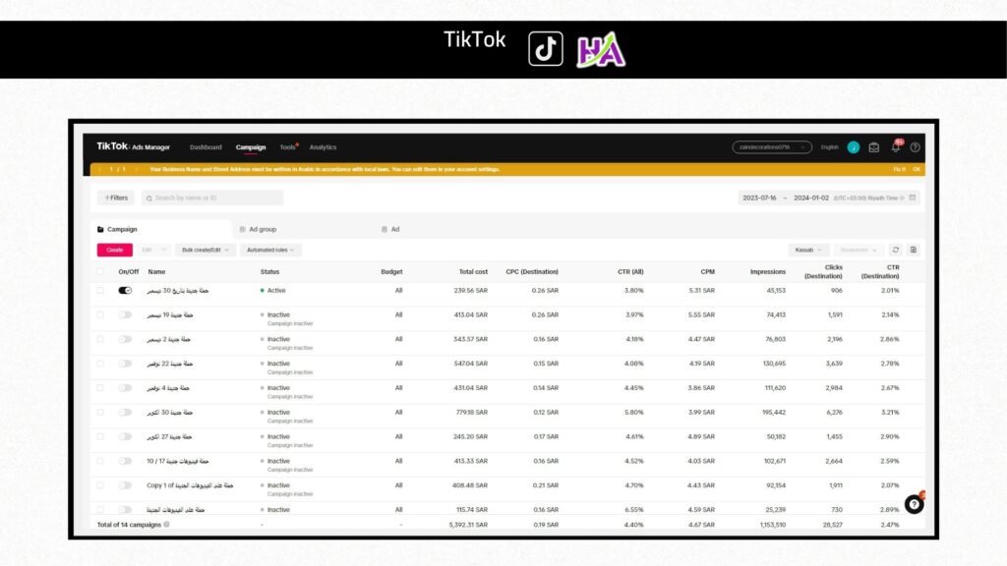Open Tools in top navigation

pos(287,147)
